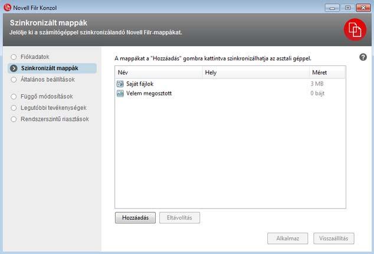Click the Alkalmaz button
Screen dimensions: 374x254
[x=288, y=239]
